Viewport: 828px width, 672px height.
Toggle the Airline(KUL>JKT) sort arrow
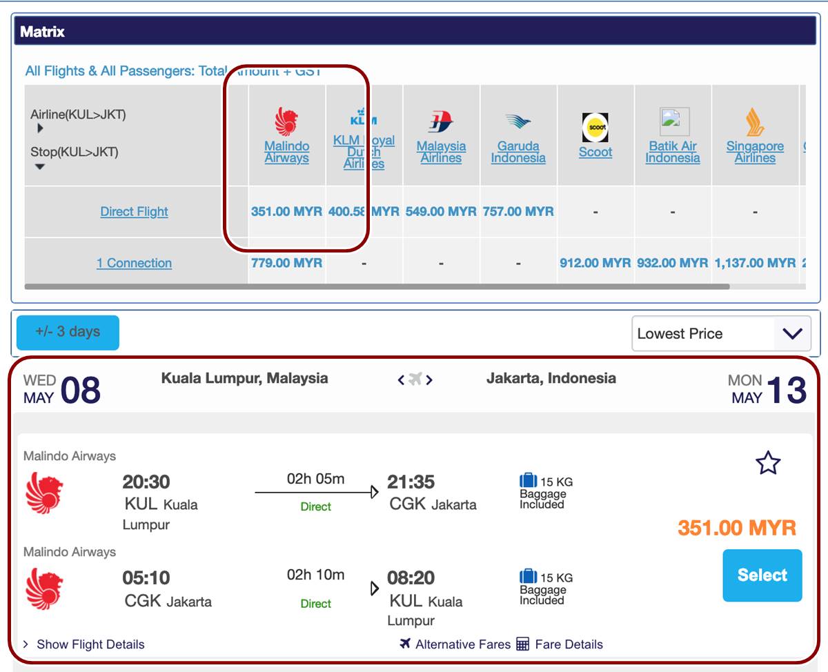40,128
